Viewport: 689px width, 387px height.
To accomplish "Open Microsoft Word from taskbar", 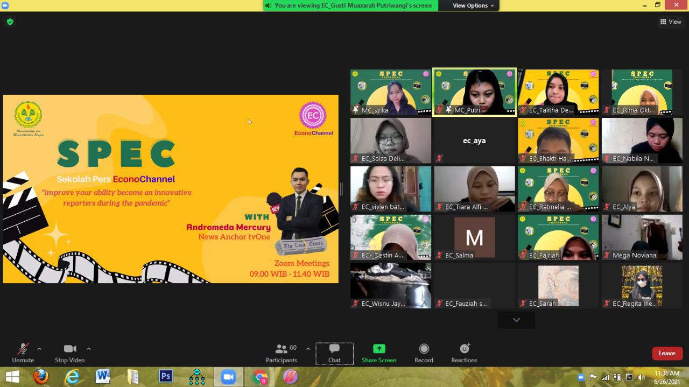I will [103, 377].
